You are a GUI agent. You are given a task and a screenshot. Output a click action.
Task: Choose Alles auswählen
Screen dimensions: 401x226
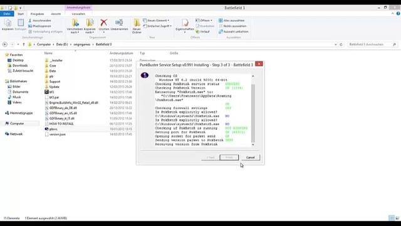tap(232, 21)
